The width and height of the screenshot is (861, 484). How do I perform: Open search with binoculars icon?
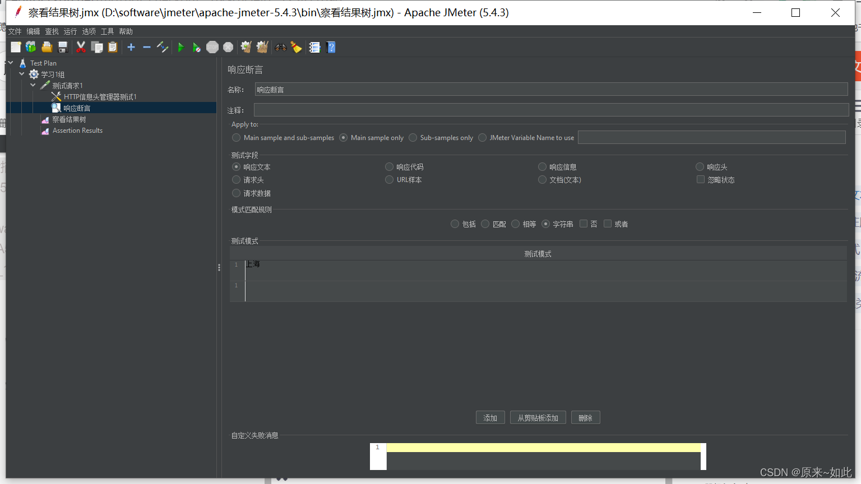point(281,47)
